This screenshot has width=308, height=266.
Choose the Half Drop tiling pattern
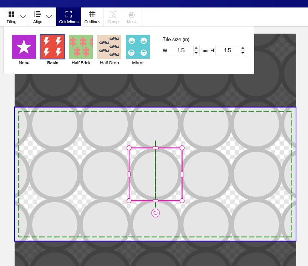pos(109,47)
